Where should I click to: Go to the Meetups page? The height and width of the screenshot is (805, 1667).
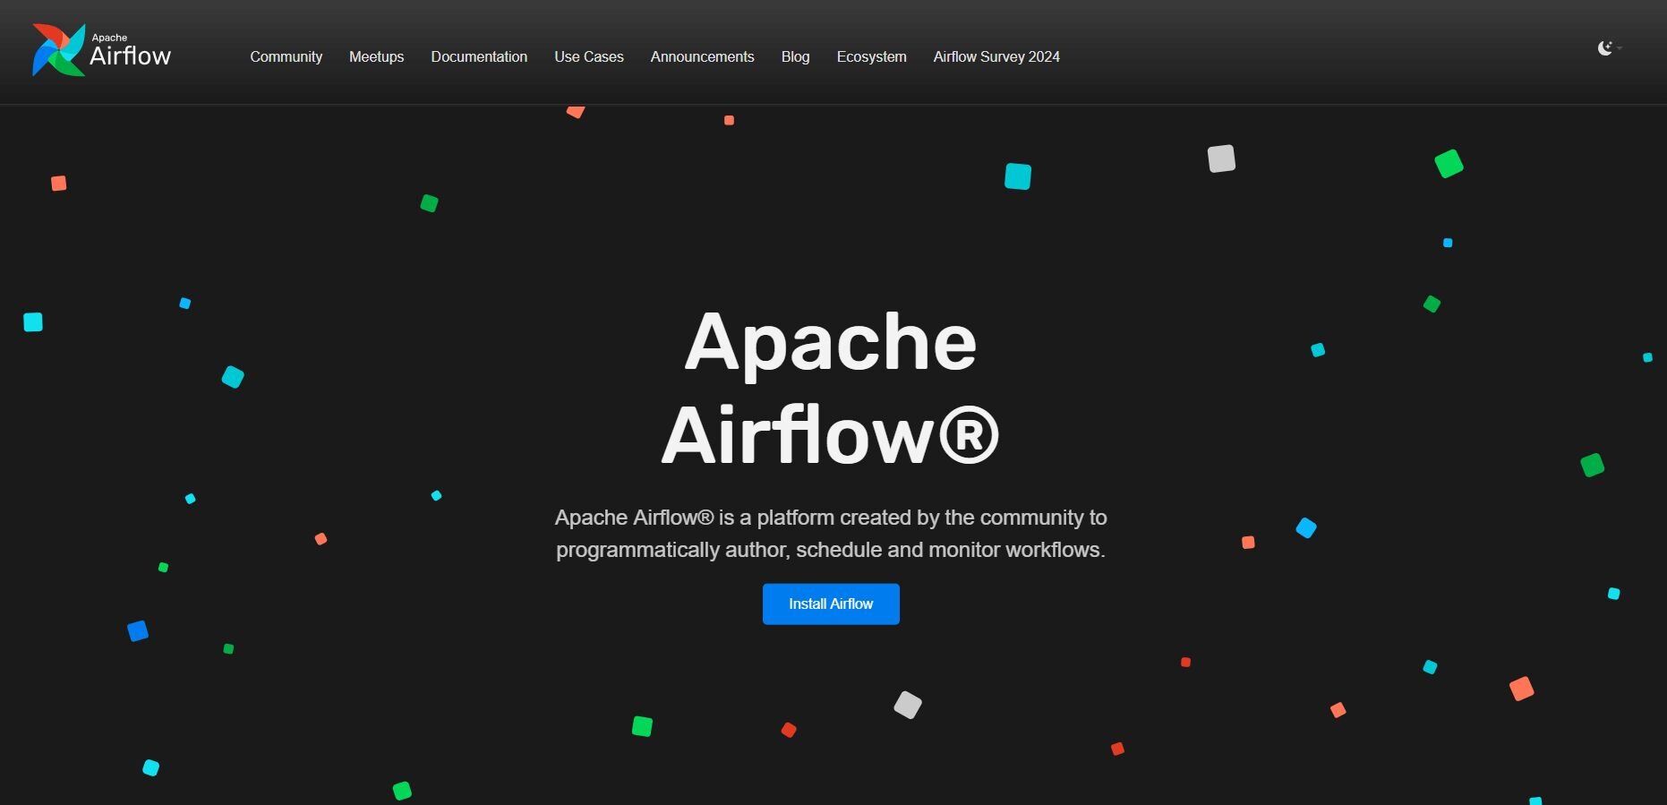coord(376,56)
